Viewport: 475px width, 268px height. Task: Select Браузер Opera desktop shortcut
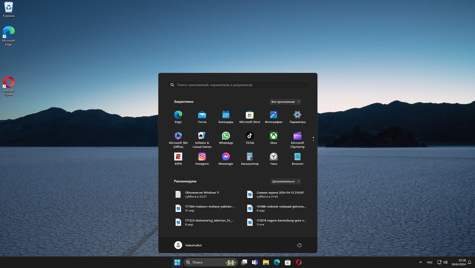[x=8, y=86]
